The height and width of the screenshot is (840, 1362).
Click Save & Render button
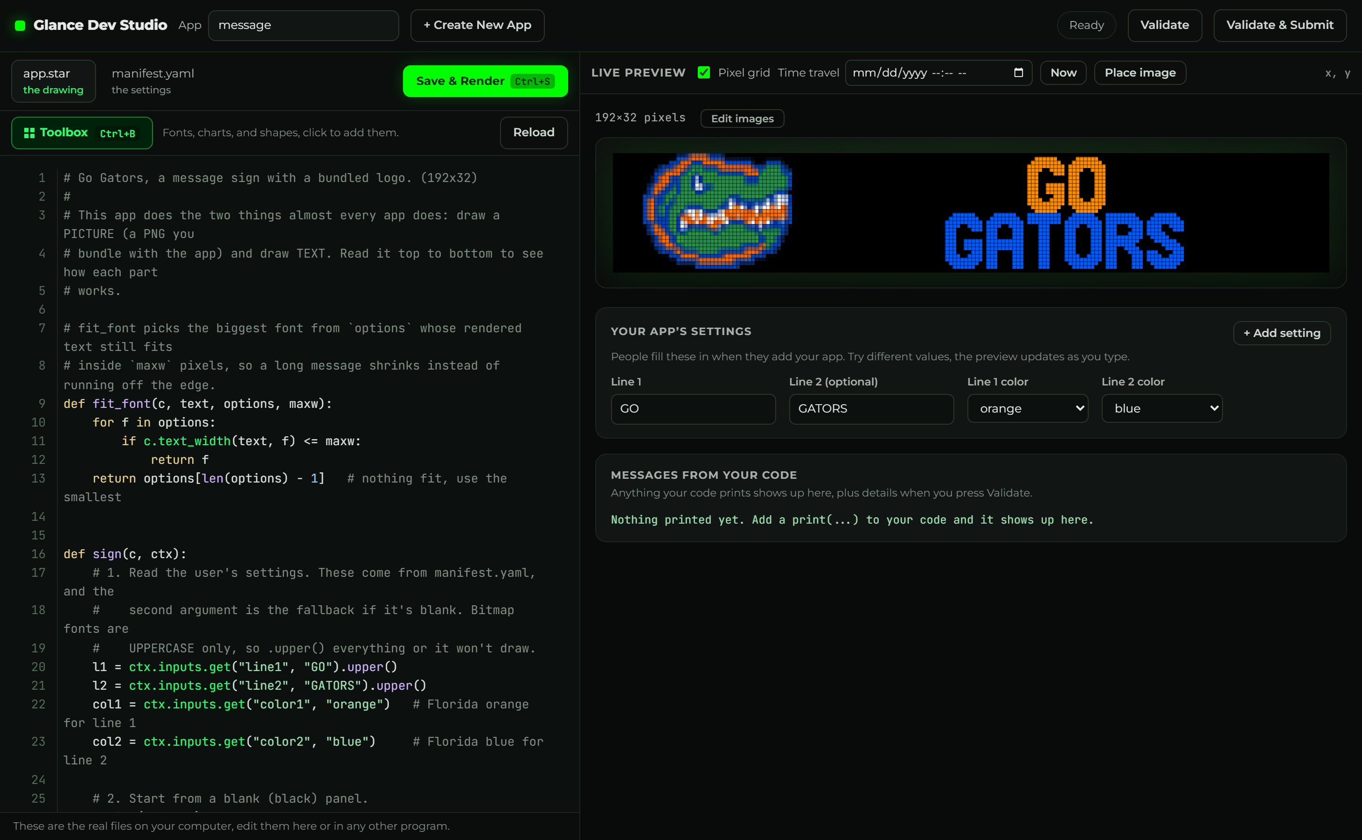click(x=485, y=81)
